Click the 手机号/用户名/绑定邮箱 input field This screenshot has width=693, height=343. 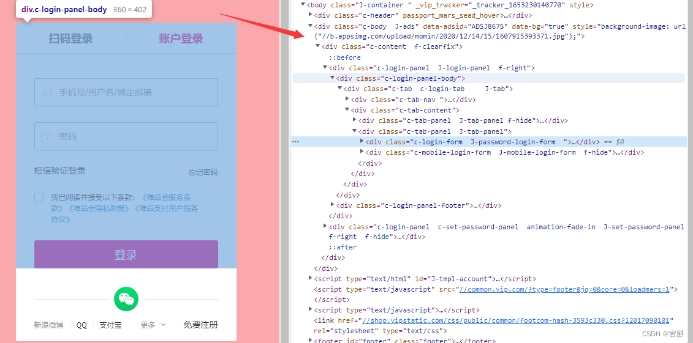[x=126, y=92]
